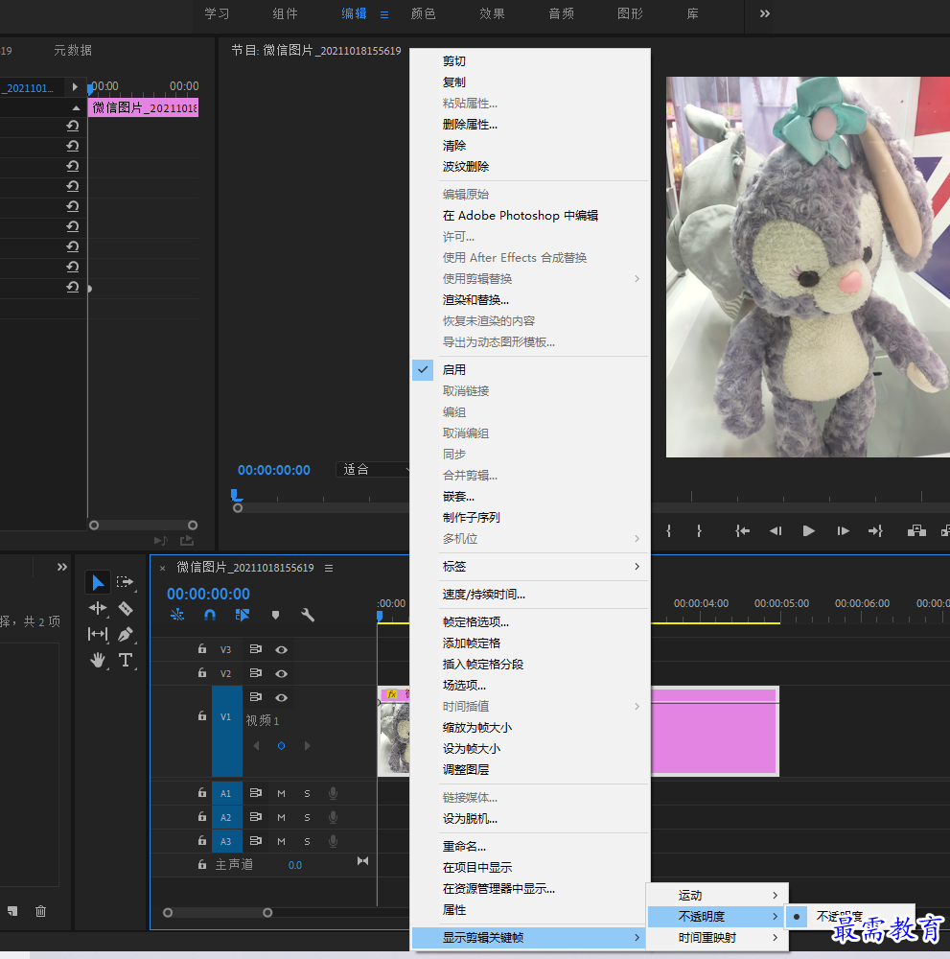Go to In point in Program monitor
Screen dimensions: 950x959
tap(742, 531)
